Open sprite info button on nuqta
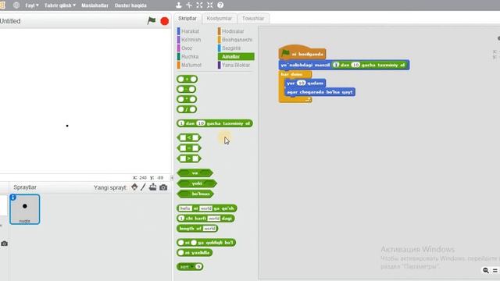The width and height of the screenshot is (500, 281). coord(13,197)
